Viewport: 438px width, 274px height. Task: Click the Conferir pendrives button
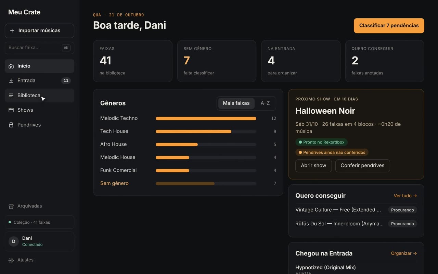tap(362, 166)
